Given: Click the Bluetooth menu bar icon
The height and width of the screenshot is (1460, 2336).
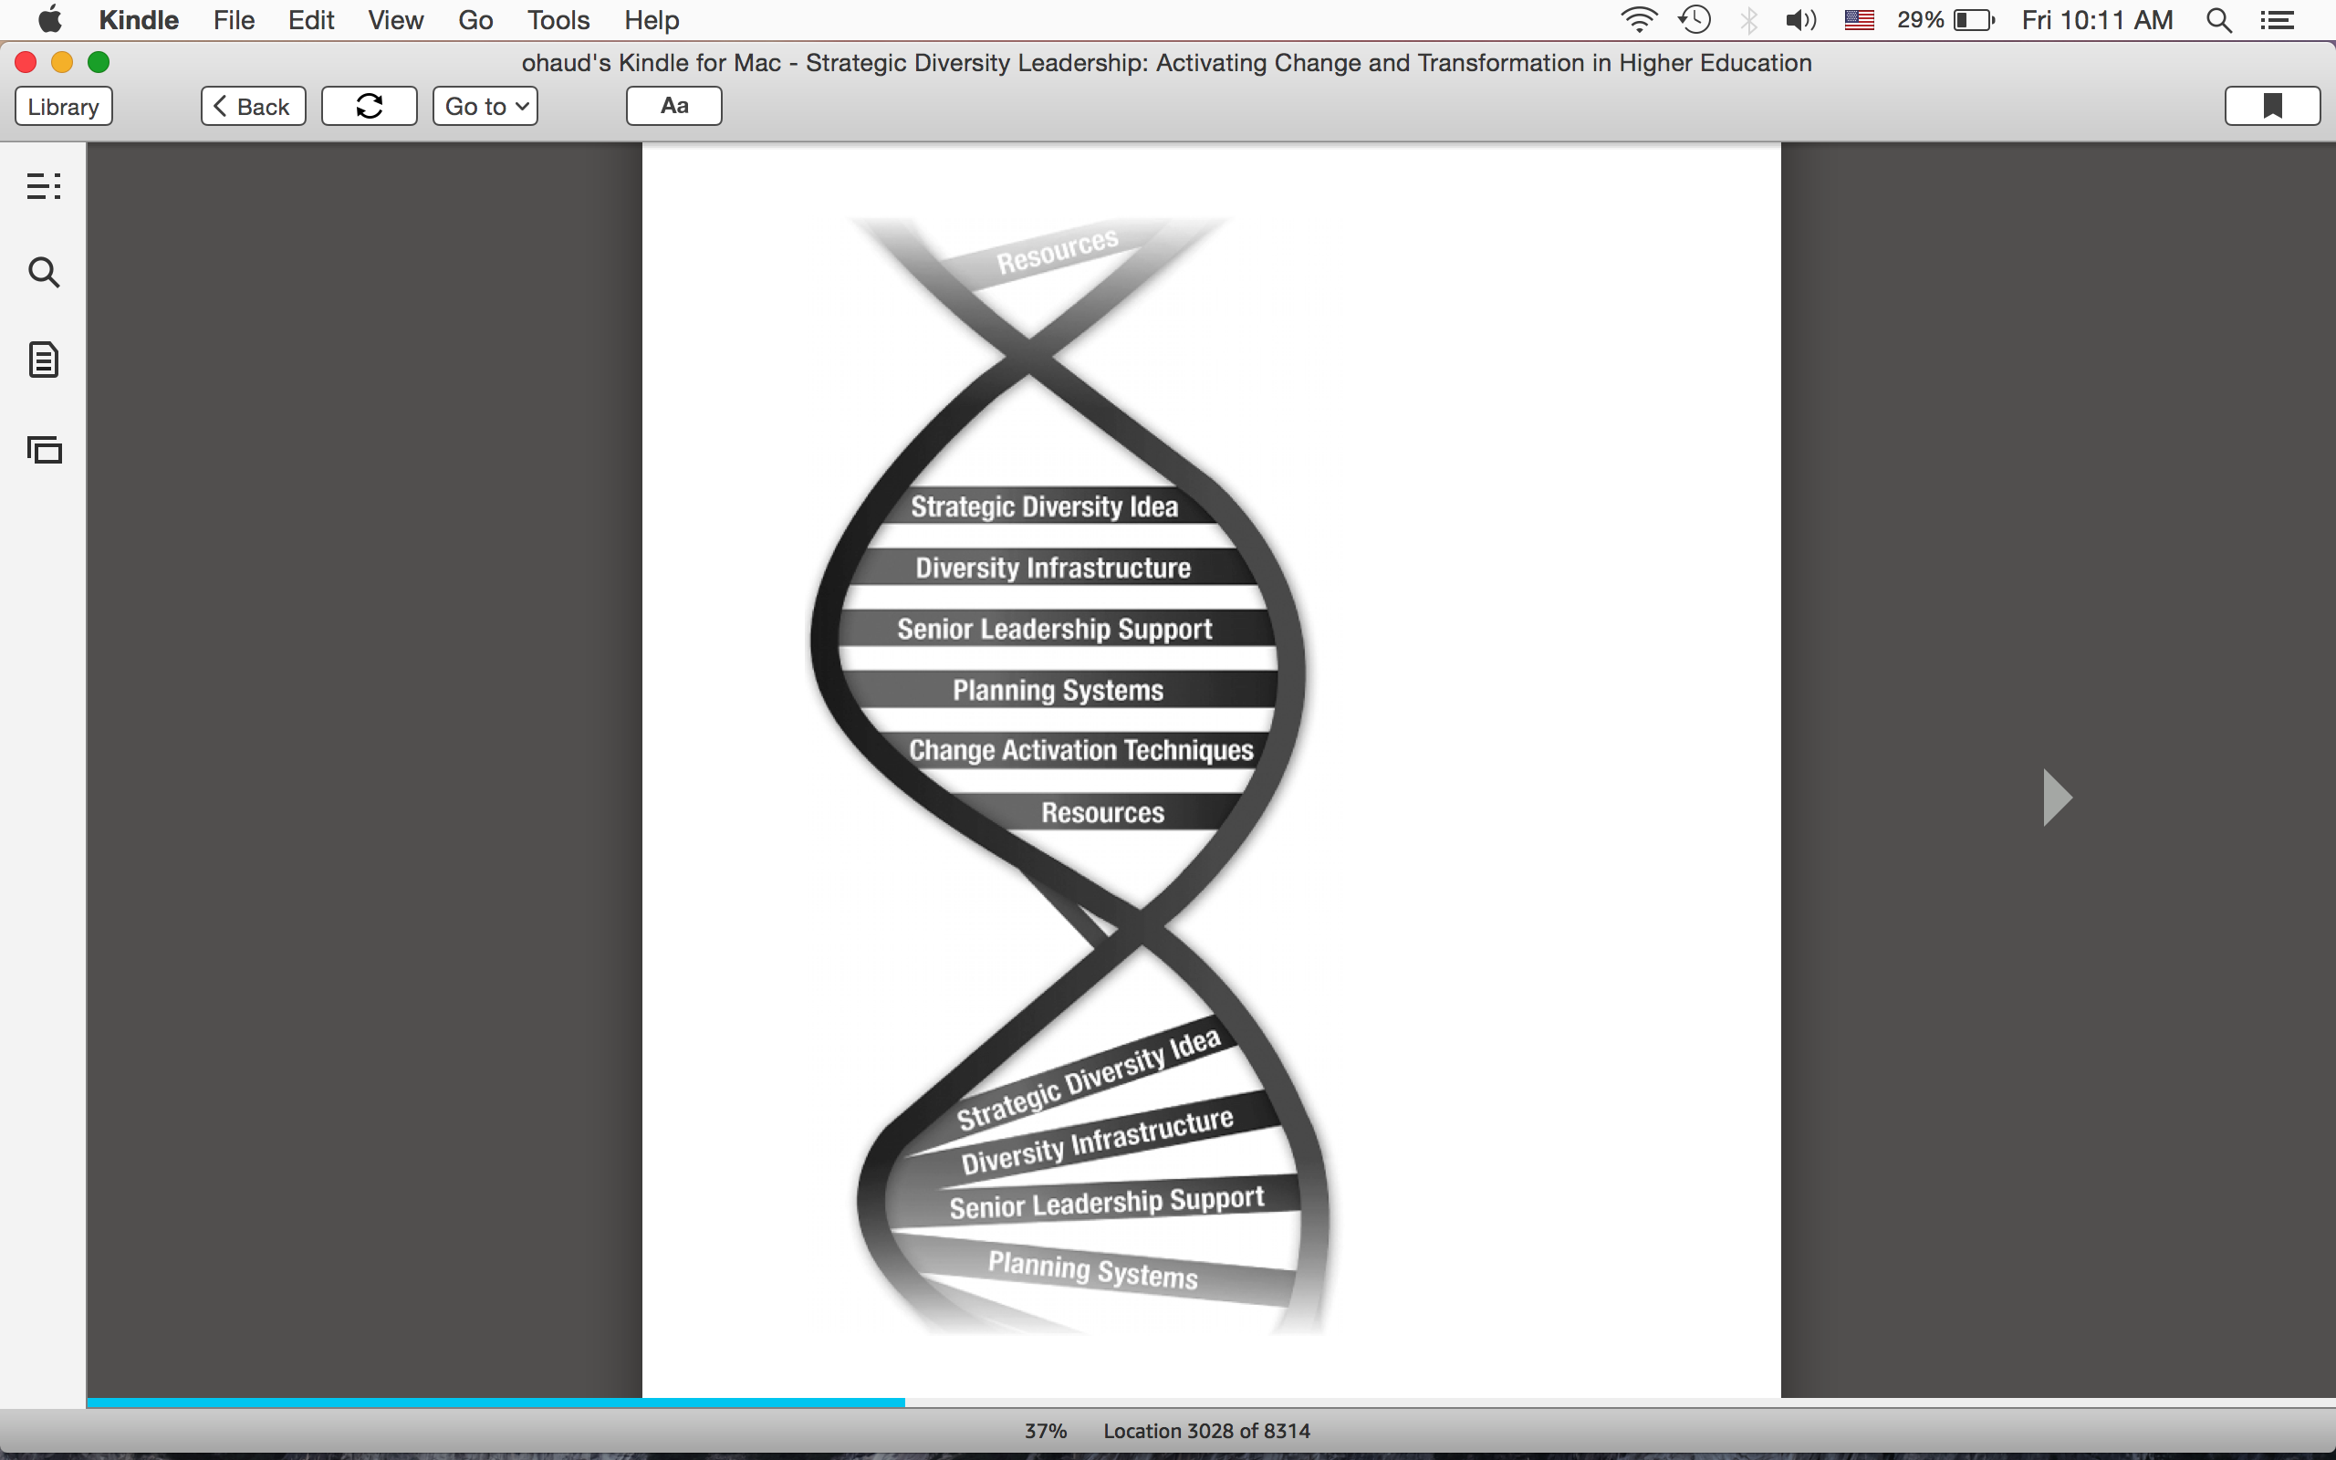Looking at the screenshot, I should (x=1749, y=20).
